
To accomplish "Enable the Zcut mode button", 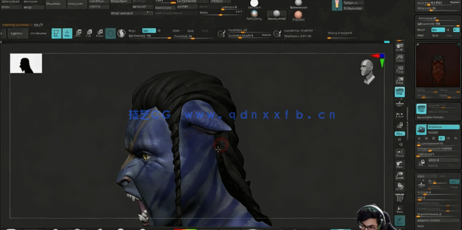I will pyautogui.click(x=206, y=31).
